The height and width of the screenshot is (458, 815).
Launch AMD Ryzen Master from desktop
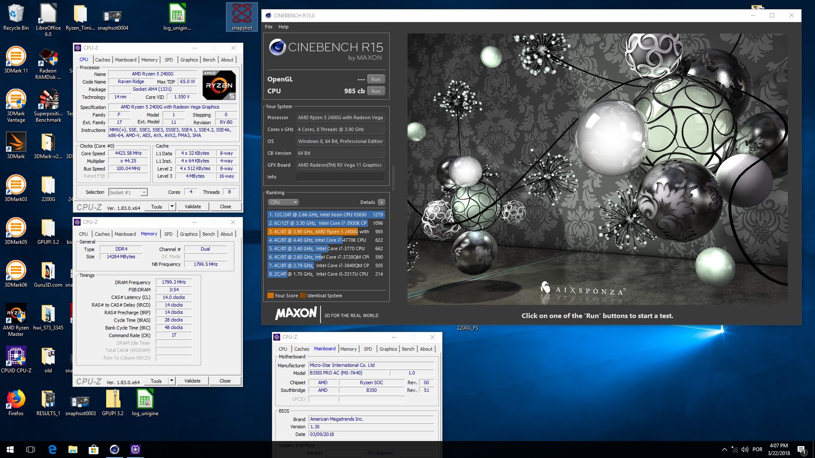[16, 320]
